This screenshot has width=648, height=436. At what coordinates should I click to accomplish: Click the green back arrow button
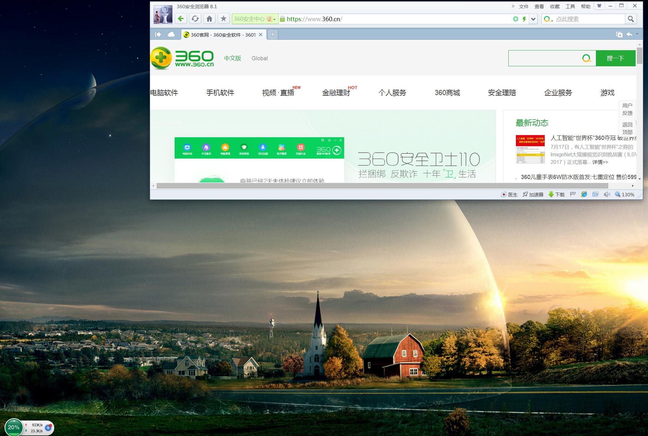pos(181,19)
